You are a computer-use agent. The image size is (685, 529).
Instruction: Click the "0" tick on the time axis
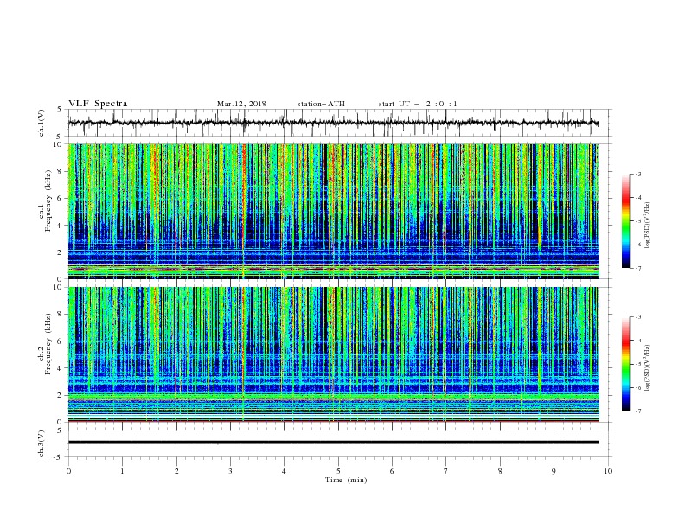coord(68,471)
